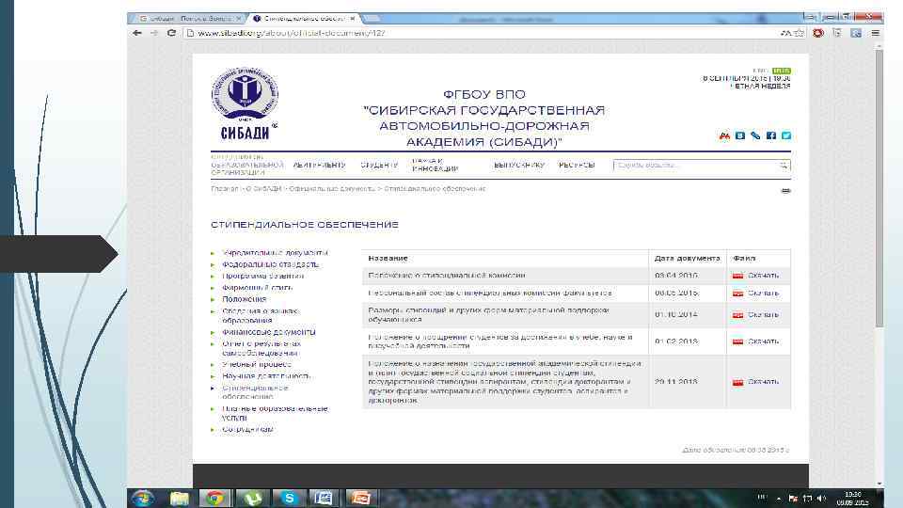Viewport: 903px width, 508px height.
Task: Click 'Официальные документы' breadcrumb link
Action: (x=332, y=189)
